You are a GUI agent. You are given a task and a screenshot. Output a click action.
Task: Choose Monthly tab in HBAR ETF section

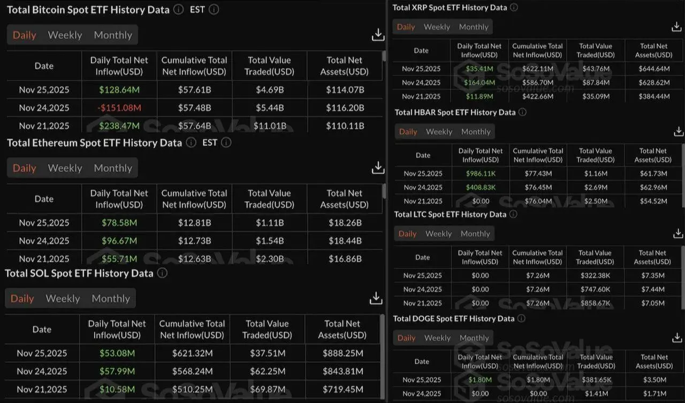pyautogui.click(x=476, y=131)
